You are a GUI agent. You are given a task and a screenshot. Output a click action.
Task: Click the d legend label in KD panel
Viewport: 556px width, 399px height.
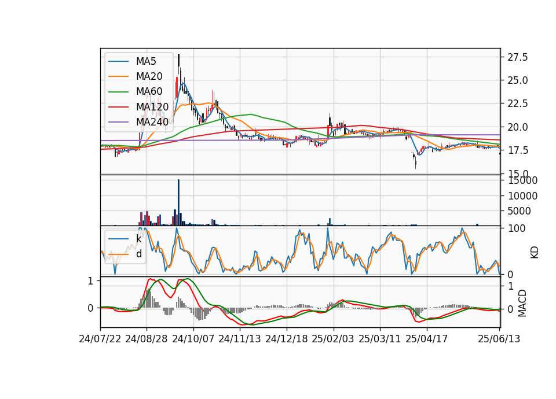[x=138, y=254]
